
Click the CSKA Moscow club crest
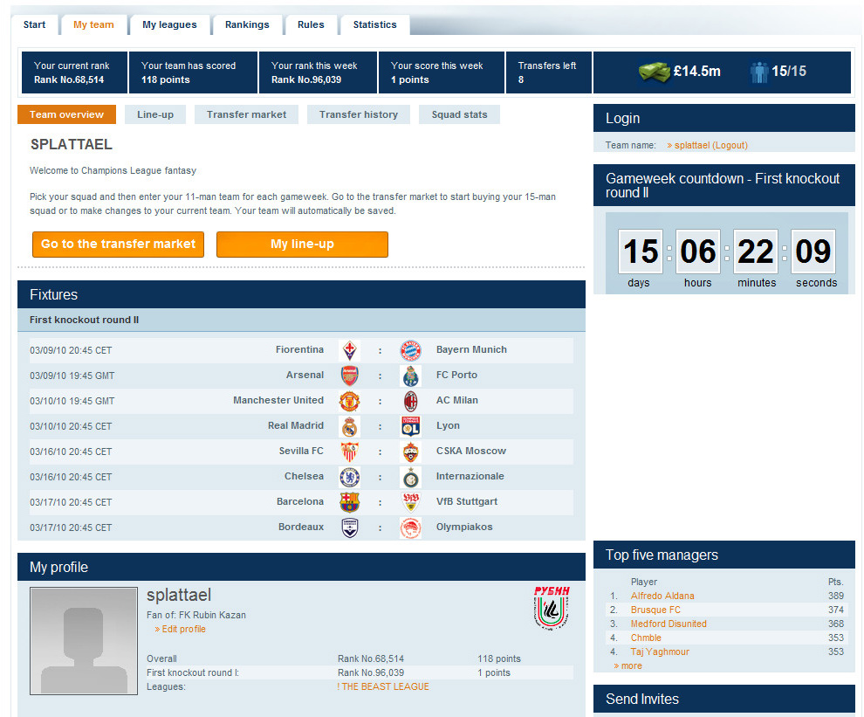(x=410, y=452)
